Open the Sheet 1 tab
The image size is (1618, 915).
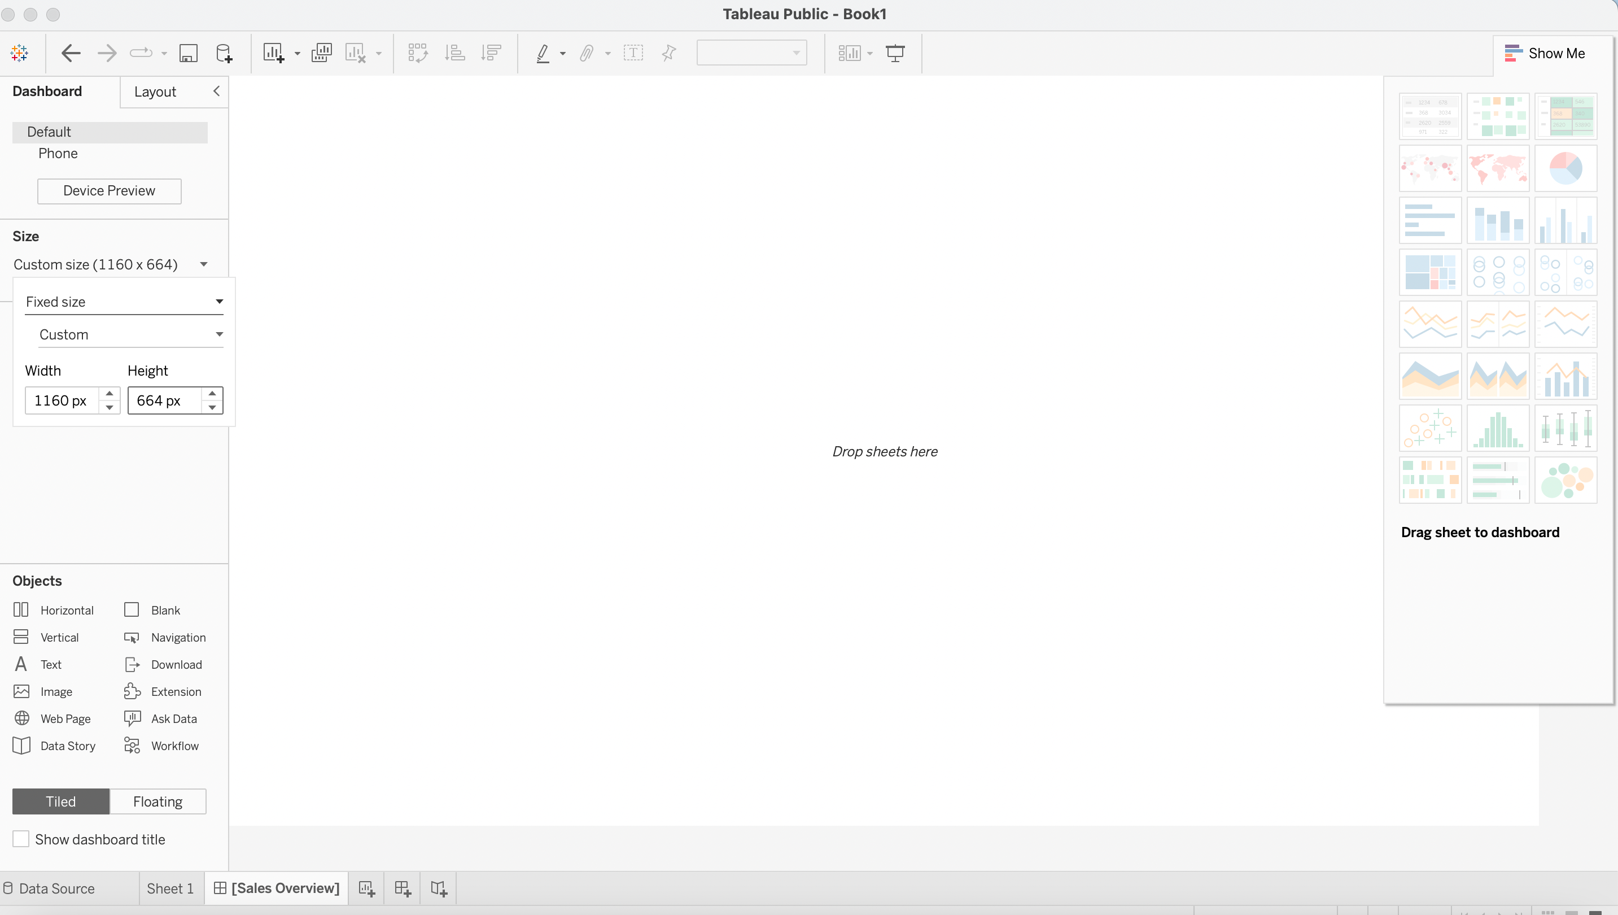tap(169, 888)
